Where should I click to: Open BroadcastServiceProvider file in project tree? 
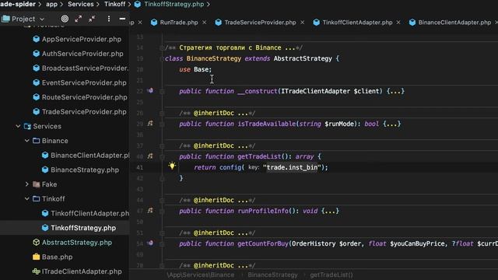[85, 68]
